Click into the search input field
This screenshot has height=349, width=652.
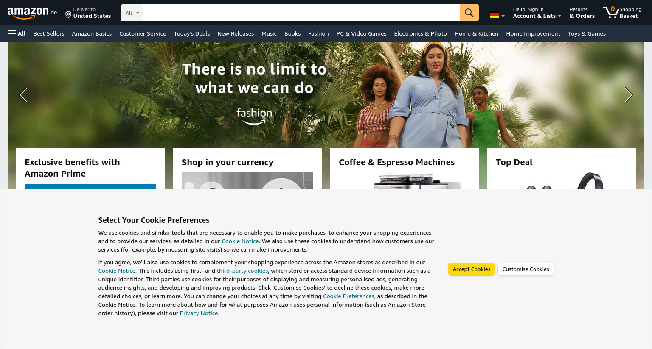(301, 13)
